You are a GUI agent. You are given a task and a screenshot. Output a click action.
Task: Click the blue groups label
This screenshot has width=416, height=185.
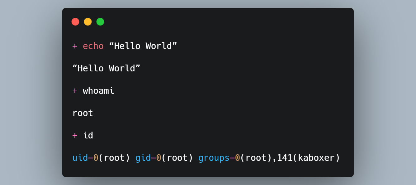[x=214, y=158]
